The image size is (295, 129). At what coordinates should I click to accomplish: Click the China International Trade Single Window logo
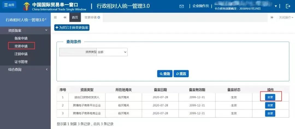point(55,6)
